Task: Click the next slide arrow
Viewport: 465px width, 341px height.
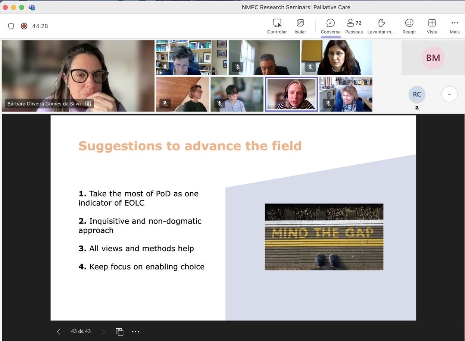Action: coord(103,332)
